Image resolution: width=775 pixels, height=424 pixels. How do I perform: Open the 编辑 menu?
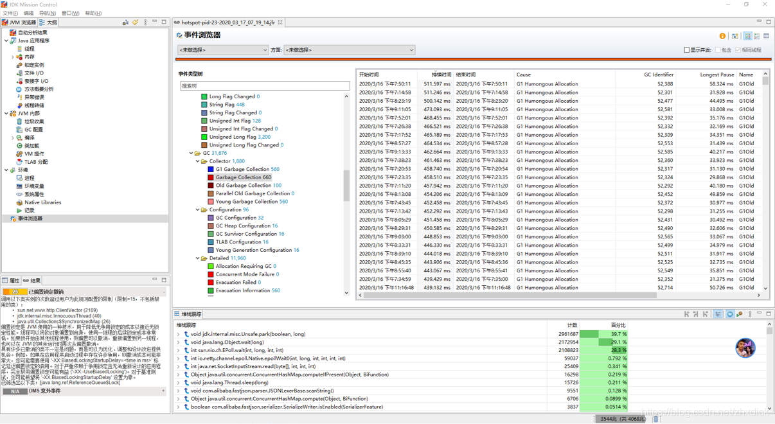(28, 13)
